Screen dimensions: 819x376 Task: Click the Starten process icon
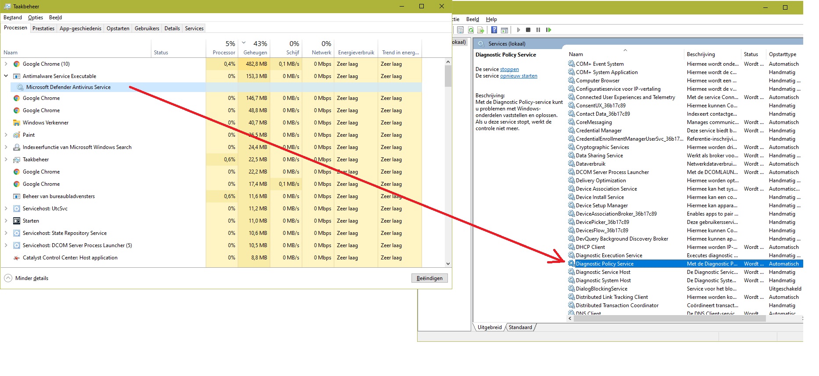click(x=17, y=221)
